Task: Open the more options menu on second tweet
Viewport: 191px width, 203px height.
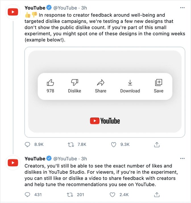Action: (x=182, y=158)
